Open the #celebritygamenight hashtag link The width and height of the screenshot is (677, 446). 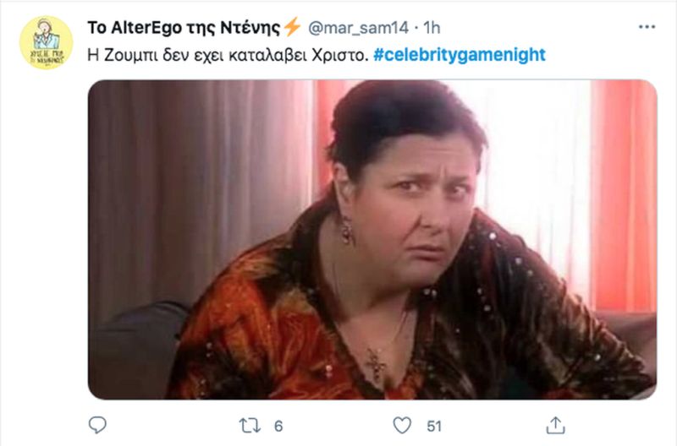[x=460, y=55]
